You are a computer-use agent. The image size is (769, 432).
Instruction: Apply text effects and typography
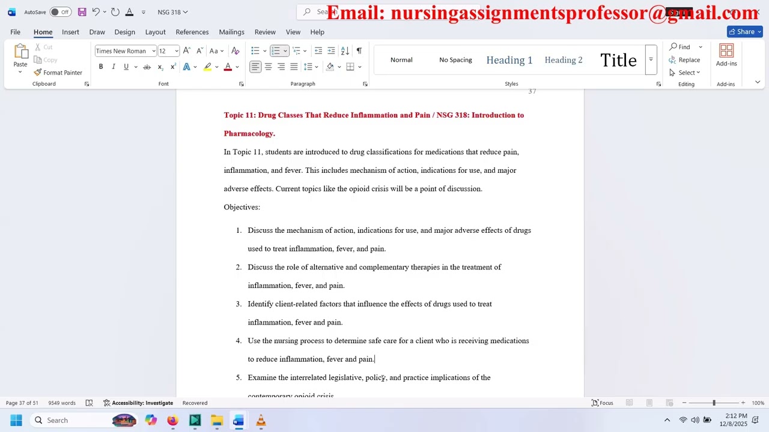pos(187,67)
